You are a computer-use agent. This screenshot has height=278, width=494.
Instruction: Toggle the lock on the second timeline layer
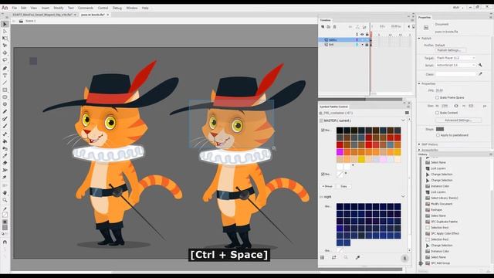coord(367,45)
